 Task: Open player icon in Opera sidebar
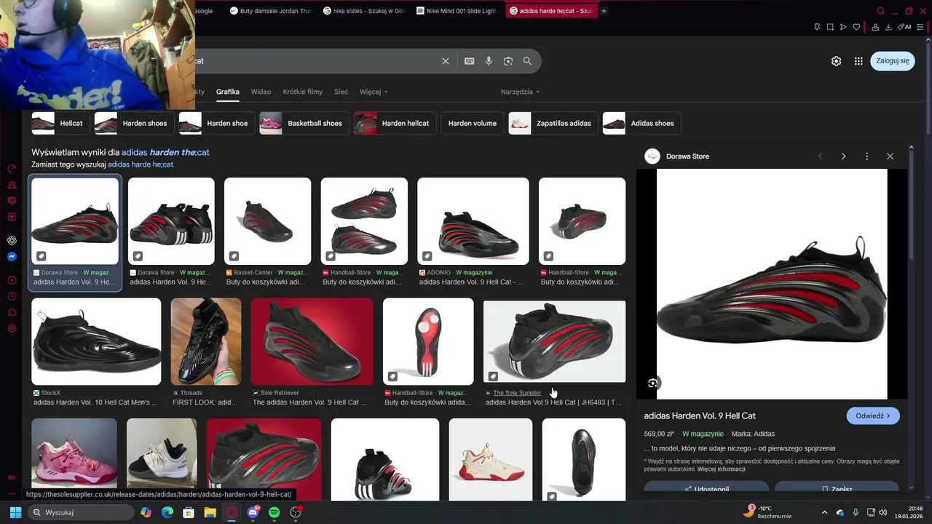pyautogui.click(x=12, y=280)
